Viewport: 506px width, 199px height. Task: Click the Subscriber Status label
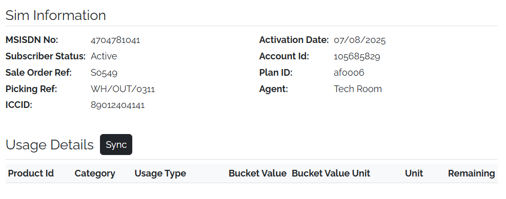tap(45, 56)
